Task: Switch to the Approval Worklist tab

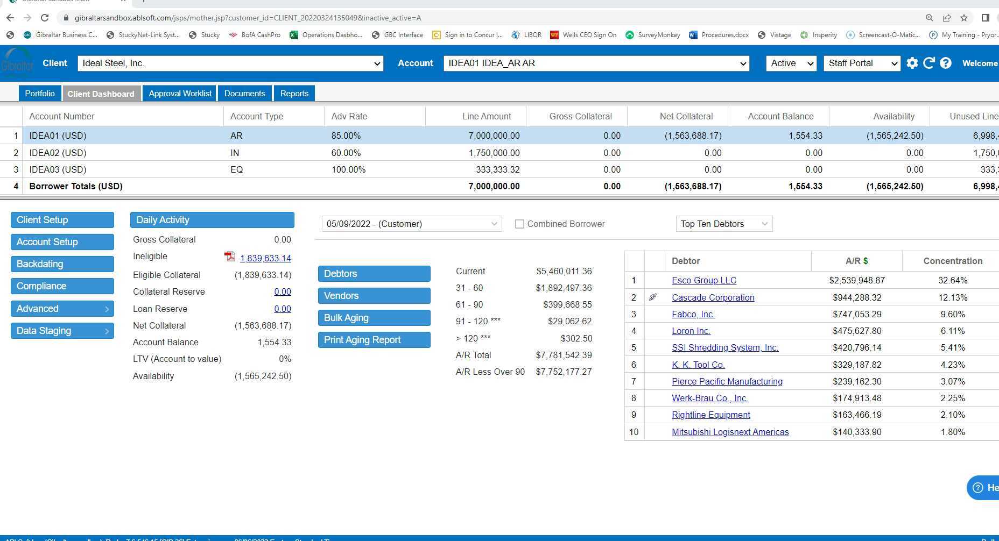Action: coord(180,94)
